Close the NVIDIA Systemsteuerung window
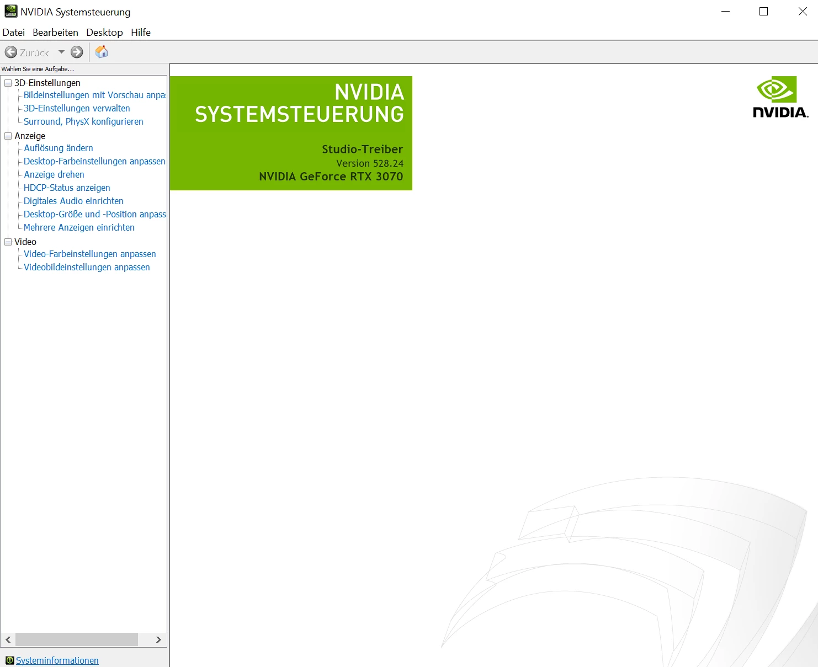The image size is (818, 667). coord(803,12)
